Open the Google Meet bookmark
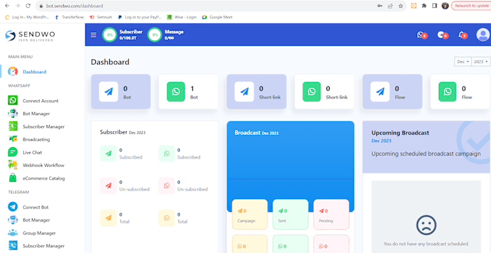 coord(217,17)
